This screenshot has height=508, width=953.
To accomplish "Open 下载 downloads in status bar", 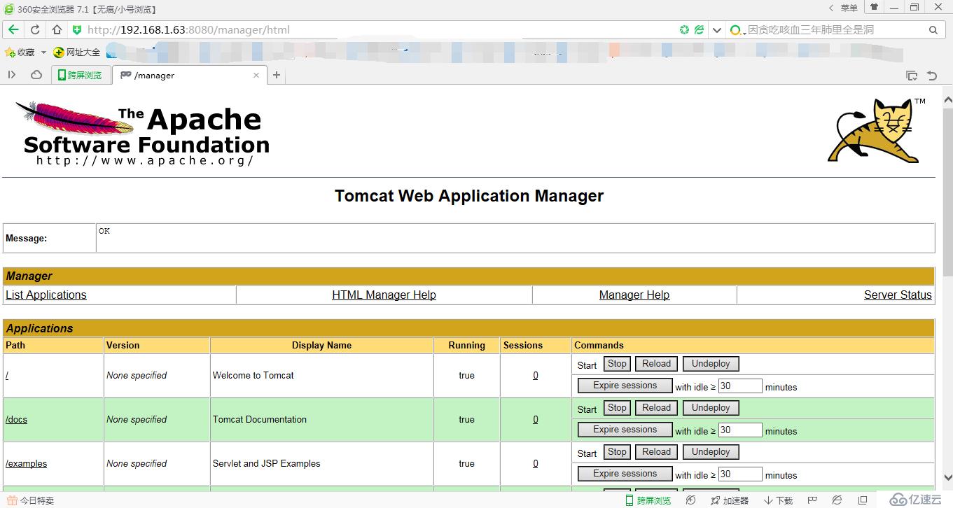I will click(778, 501).
